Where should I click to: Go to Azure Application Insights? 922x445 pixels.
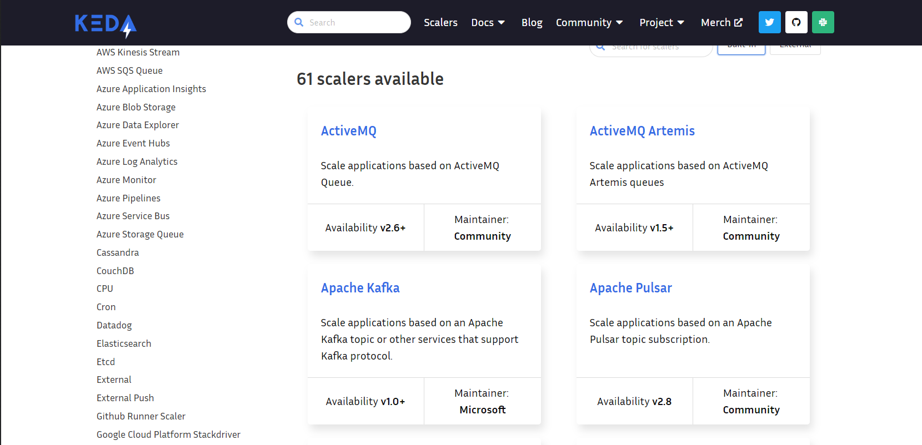151,89
